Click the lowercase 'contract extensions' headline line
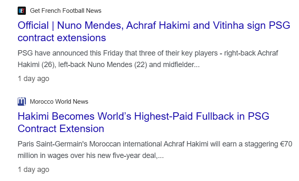This screenshot has width=299, height=181. [x=62, y=38]
